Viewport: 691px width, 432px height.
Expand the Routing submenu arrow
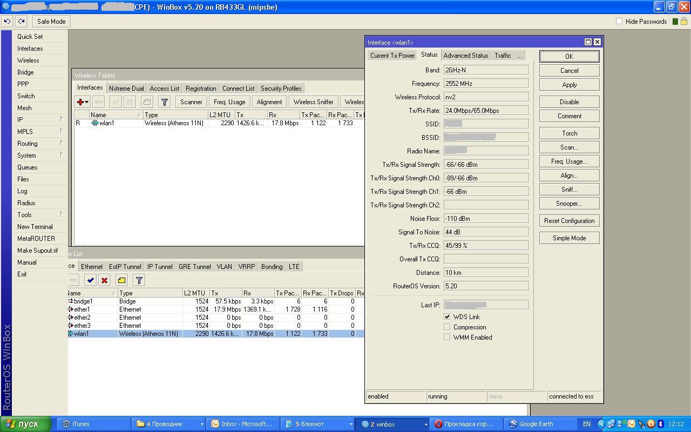pyautogui.click(x=61, y=143)
